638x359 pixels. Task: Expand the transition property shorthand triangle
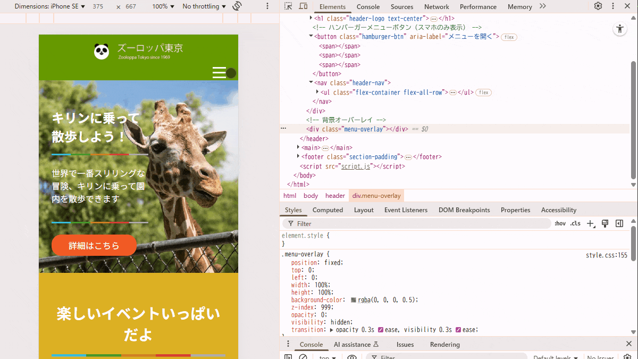pos(332,330)
